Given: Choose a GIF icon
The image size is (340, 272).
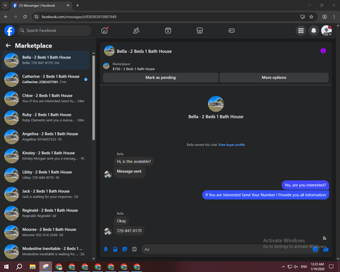Looking at the screenshot, I should pos(135,250).
